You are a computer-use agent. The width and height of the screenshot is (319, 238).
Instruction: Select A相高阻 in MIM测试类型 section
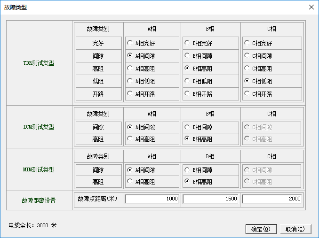[x=129, y=182]
